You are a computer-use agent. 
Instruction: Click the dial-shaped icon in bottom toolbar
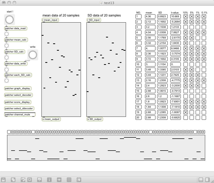tap(79, 180)
